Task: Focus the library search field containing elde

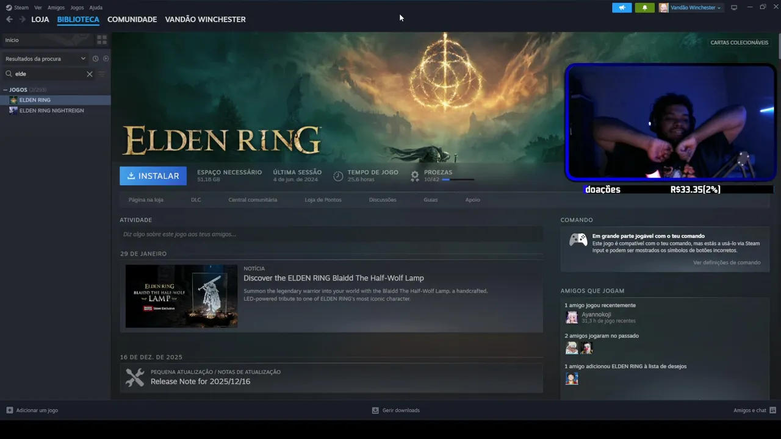Action: (x=49, y=74)
